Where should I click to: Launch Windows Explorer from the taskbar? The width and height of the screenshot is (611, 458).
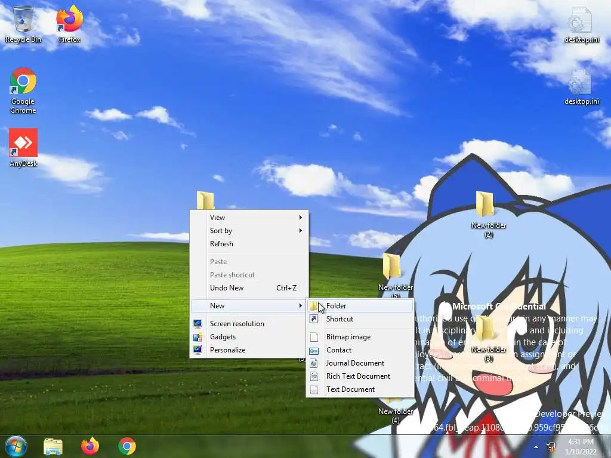tap(53, 446)
